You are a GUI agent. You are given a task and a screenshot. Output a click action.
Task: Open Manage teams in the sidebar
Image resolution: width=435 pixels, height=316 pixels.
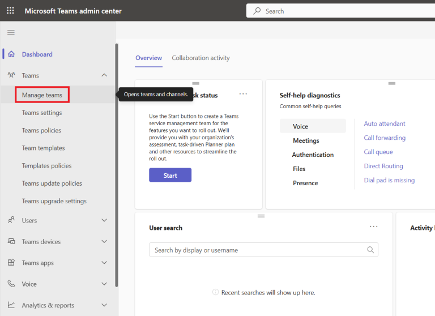42,95
